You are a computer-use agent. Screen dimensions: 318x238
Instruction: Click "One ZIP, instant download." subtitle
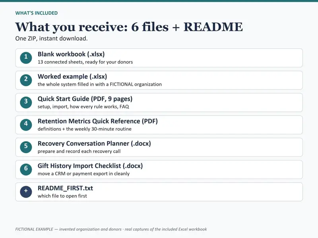pos(52,38)
